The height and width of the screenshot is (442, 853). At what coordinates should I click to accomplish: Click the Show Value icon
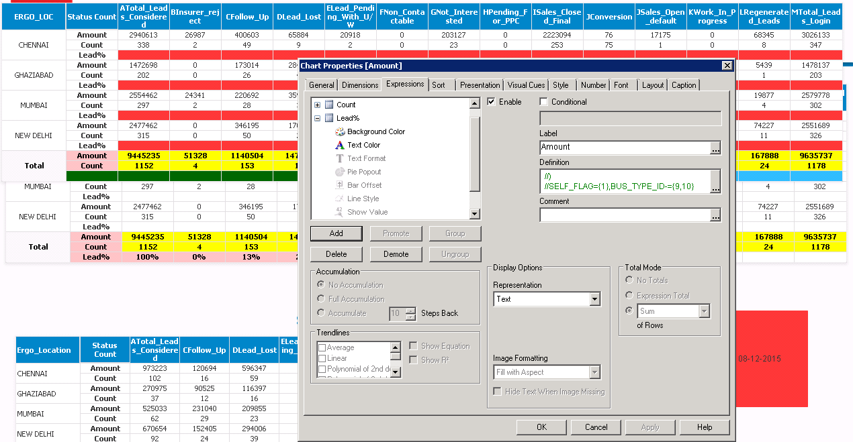click(x=340, y=212)
